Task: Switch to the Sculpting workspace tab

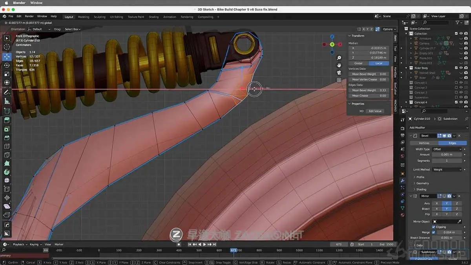Action: 99,17
